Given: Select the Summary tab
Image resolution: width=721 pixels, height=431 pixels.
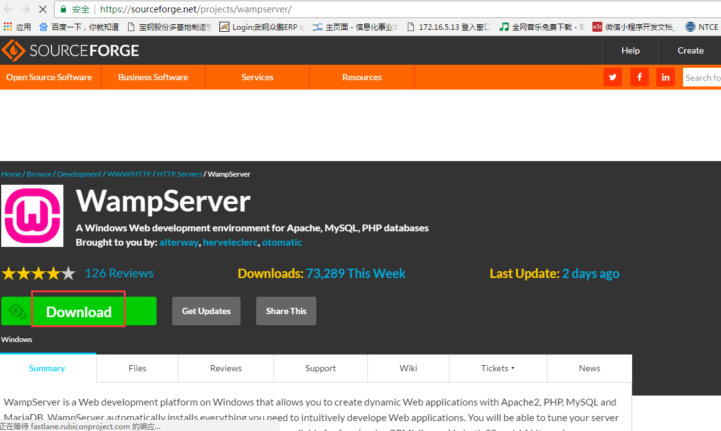Looking at the screenshot, I should point(47,368).
